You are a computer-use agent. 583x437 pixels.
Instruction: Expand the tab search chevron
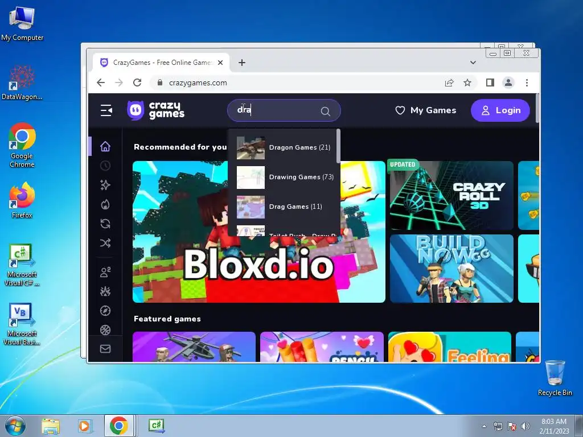[473, 63]
